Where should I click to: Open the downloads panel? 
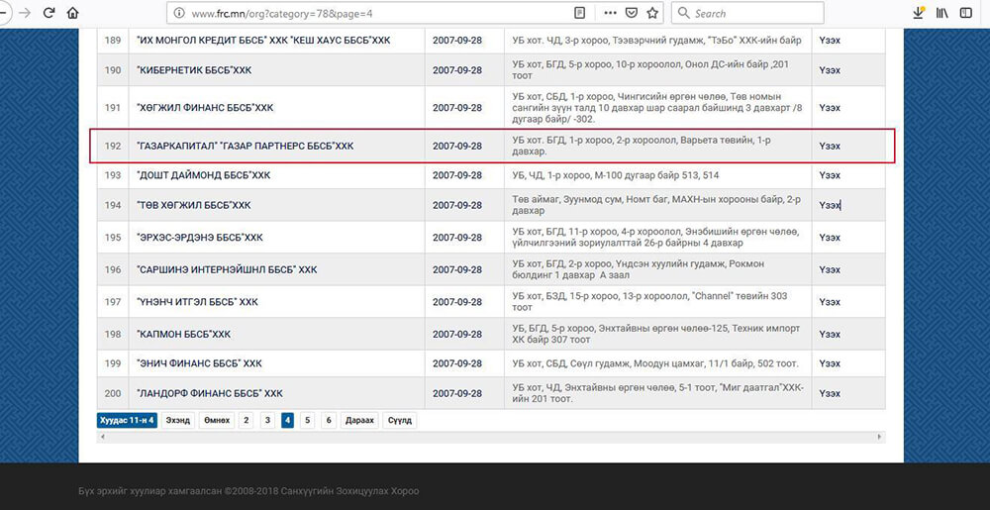click(x=918, y=13)
